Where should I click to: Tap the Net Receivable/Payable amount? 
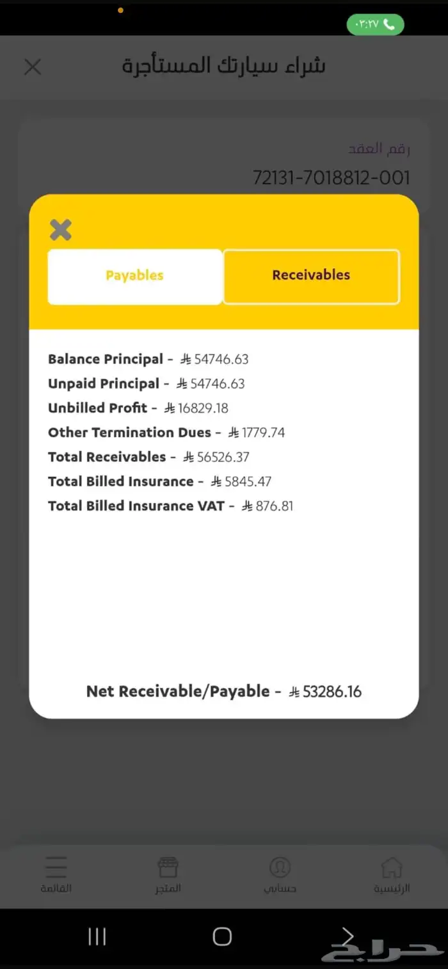pos(324,692)
